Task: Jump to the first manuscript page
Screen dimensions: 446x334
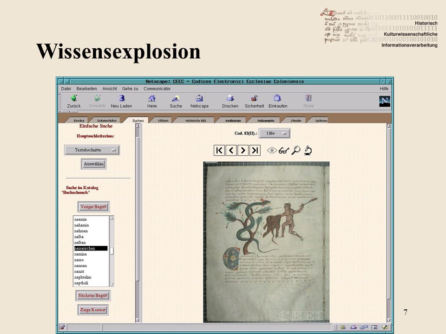Action: pyautogui.click(x=219, y=150)
